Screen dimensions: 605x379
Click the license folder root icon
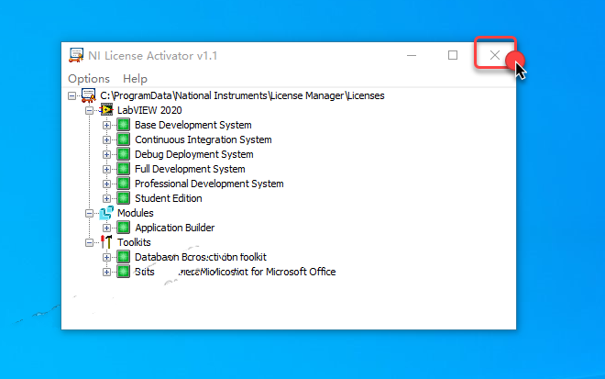pyautogui.click(x=88, y=95)
